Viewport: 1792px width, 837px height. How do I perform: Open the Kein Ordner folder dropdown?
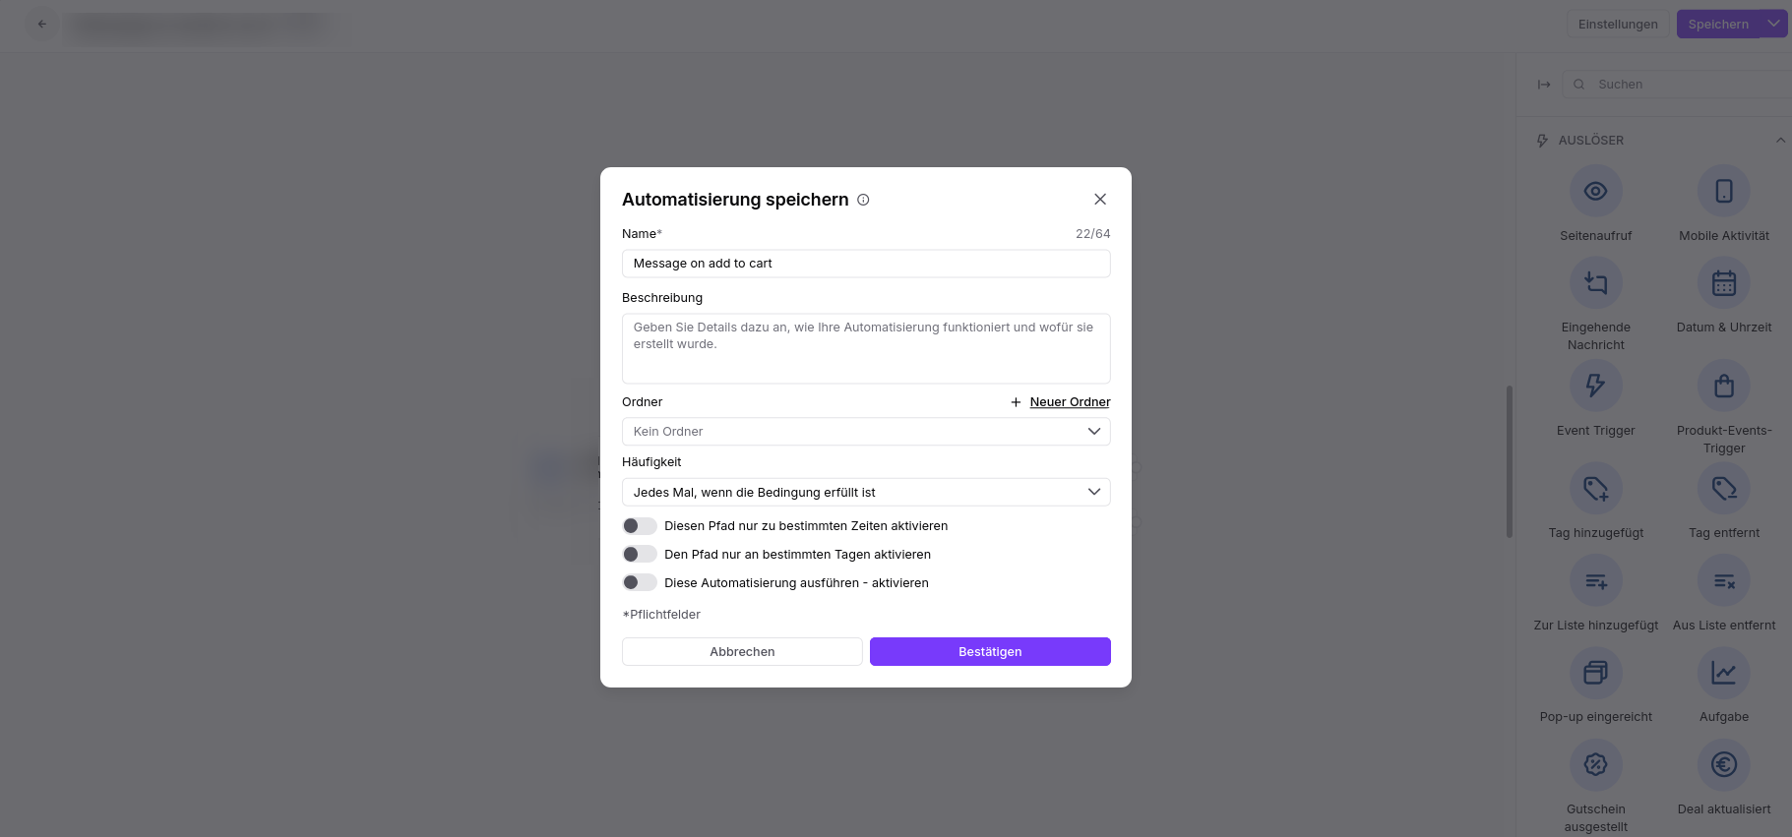[x=866, y=432]
